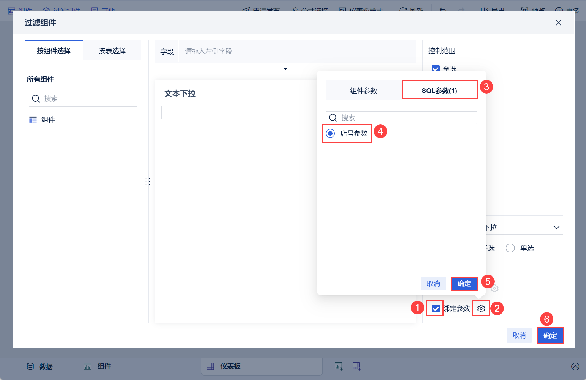Screen dimensions: 586x380
Task: Click the collapse circle arrow at bottom right
Action: [x=575, y=367]
